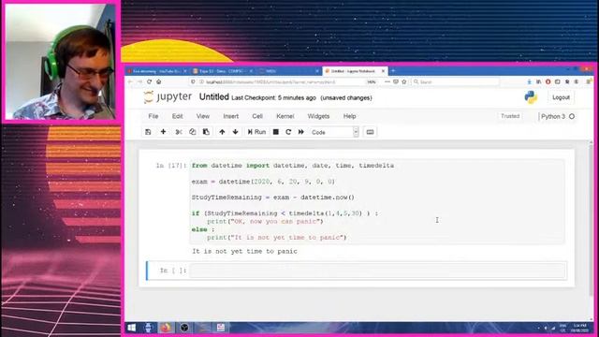Insert a cell below using the plus icon

coord(163,132)
